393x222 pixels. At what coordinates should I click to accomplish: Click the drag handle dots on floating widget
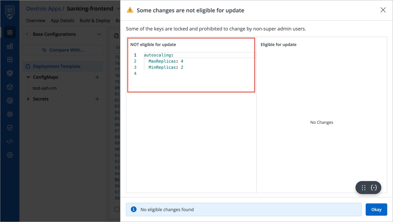click(x=364, y=188)
